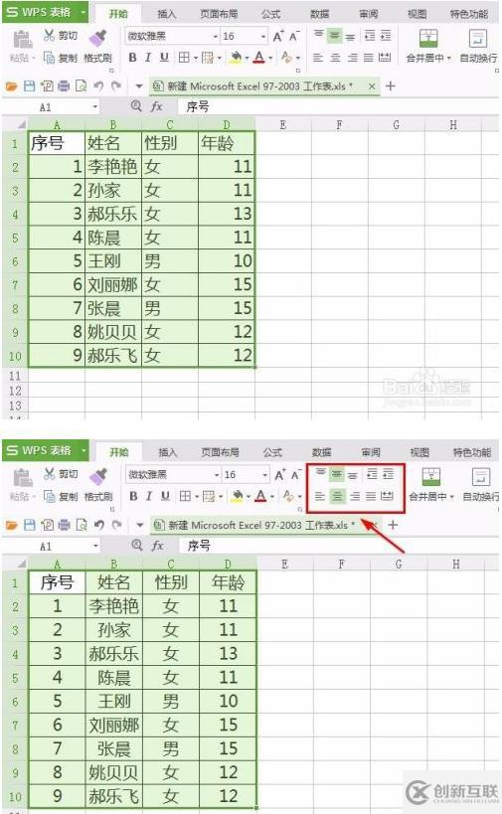Click magnifier icon beside fx, upper window
The image size is (502, 814).
click(136, 106)
